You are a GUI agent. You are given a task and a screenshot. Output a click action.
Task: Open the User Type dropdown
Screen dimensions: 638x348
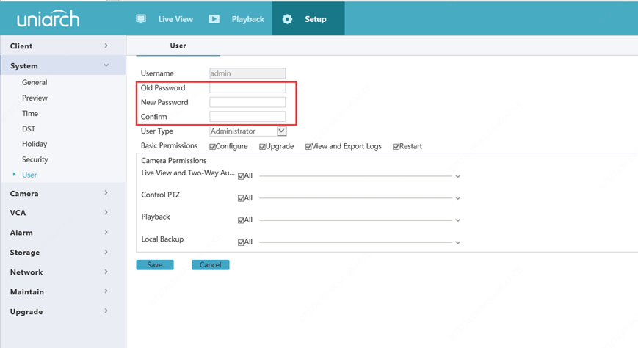click(x=281, y=131)
